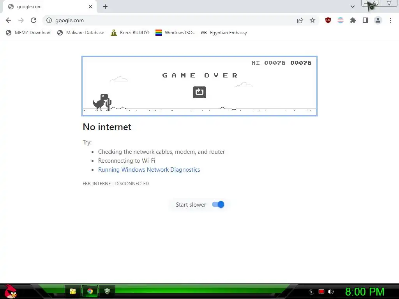
Task: Click the browser back arrow
Action: [9, 20]
